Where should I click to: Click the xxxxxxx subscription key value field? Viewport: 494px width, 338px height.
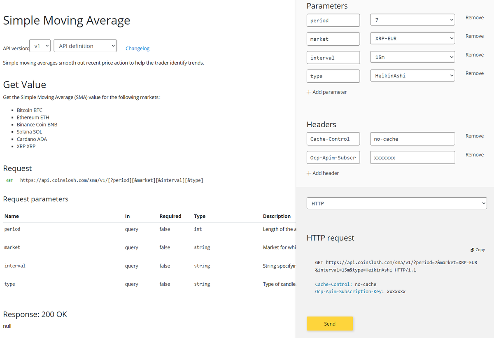412,157
